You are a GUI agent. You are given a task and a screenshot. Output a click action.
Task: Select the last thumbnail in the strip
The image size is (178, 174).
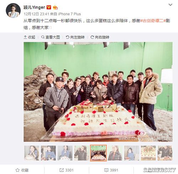pos(165,153)
